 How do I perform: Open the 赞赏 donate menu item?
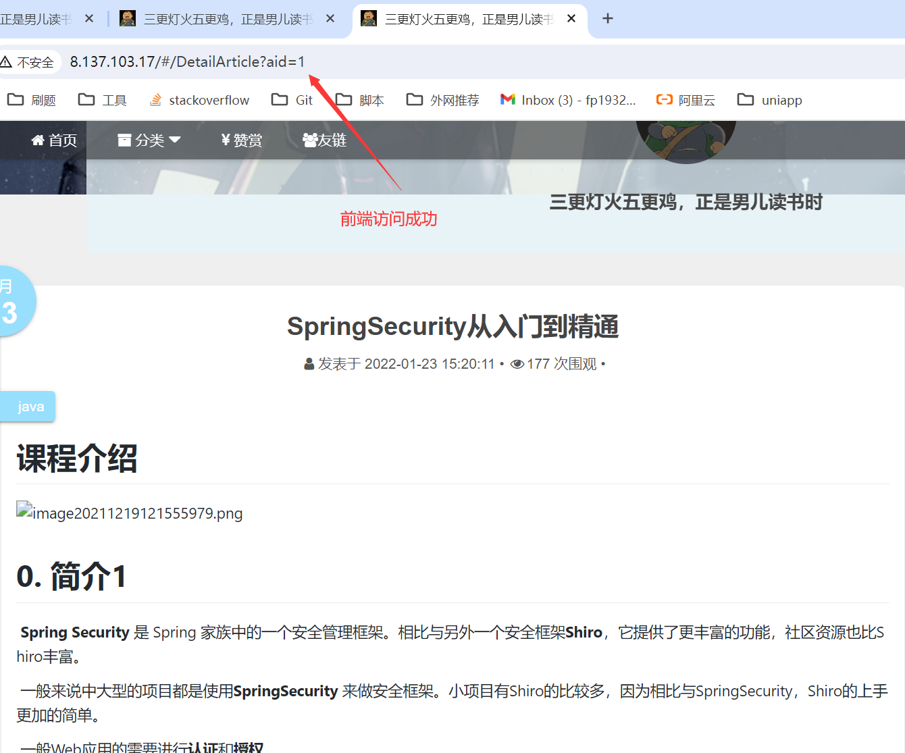pos(242,140)
